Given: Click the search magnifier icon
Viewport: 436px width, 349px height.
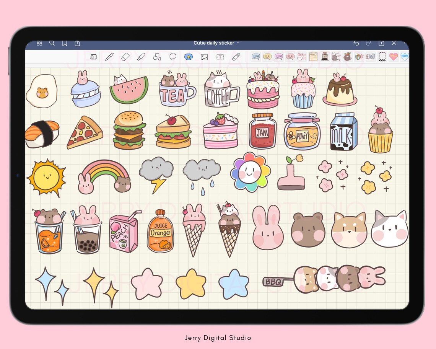Looking at the screenshot, I should coord(52,43).
